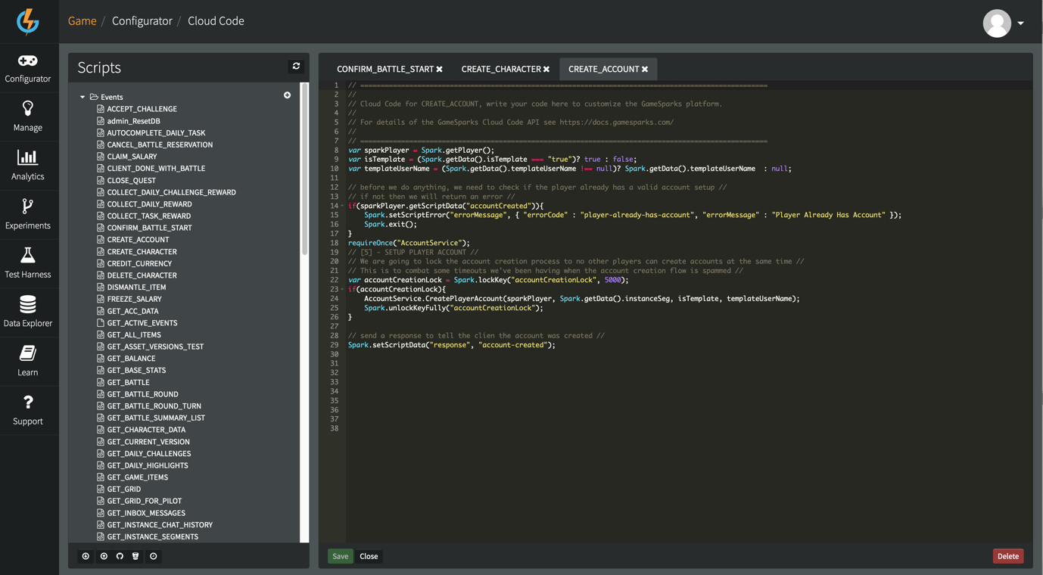Click the download arrow icon below the scripts
Screen dimensions: 1043x575
click(86, 556)
